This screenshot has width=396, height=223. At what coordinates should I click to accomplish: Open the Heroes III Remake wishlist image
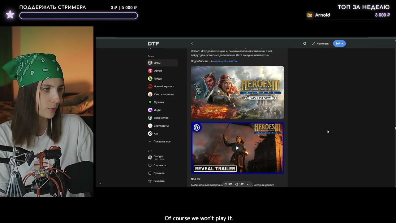[x=237, y=92]
